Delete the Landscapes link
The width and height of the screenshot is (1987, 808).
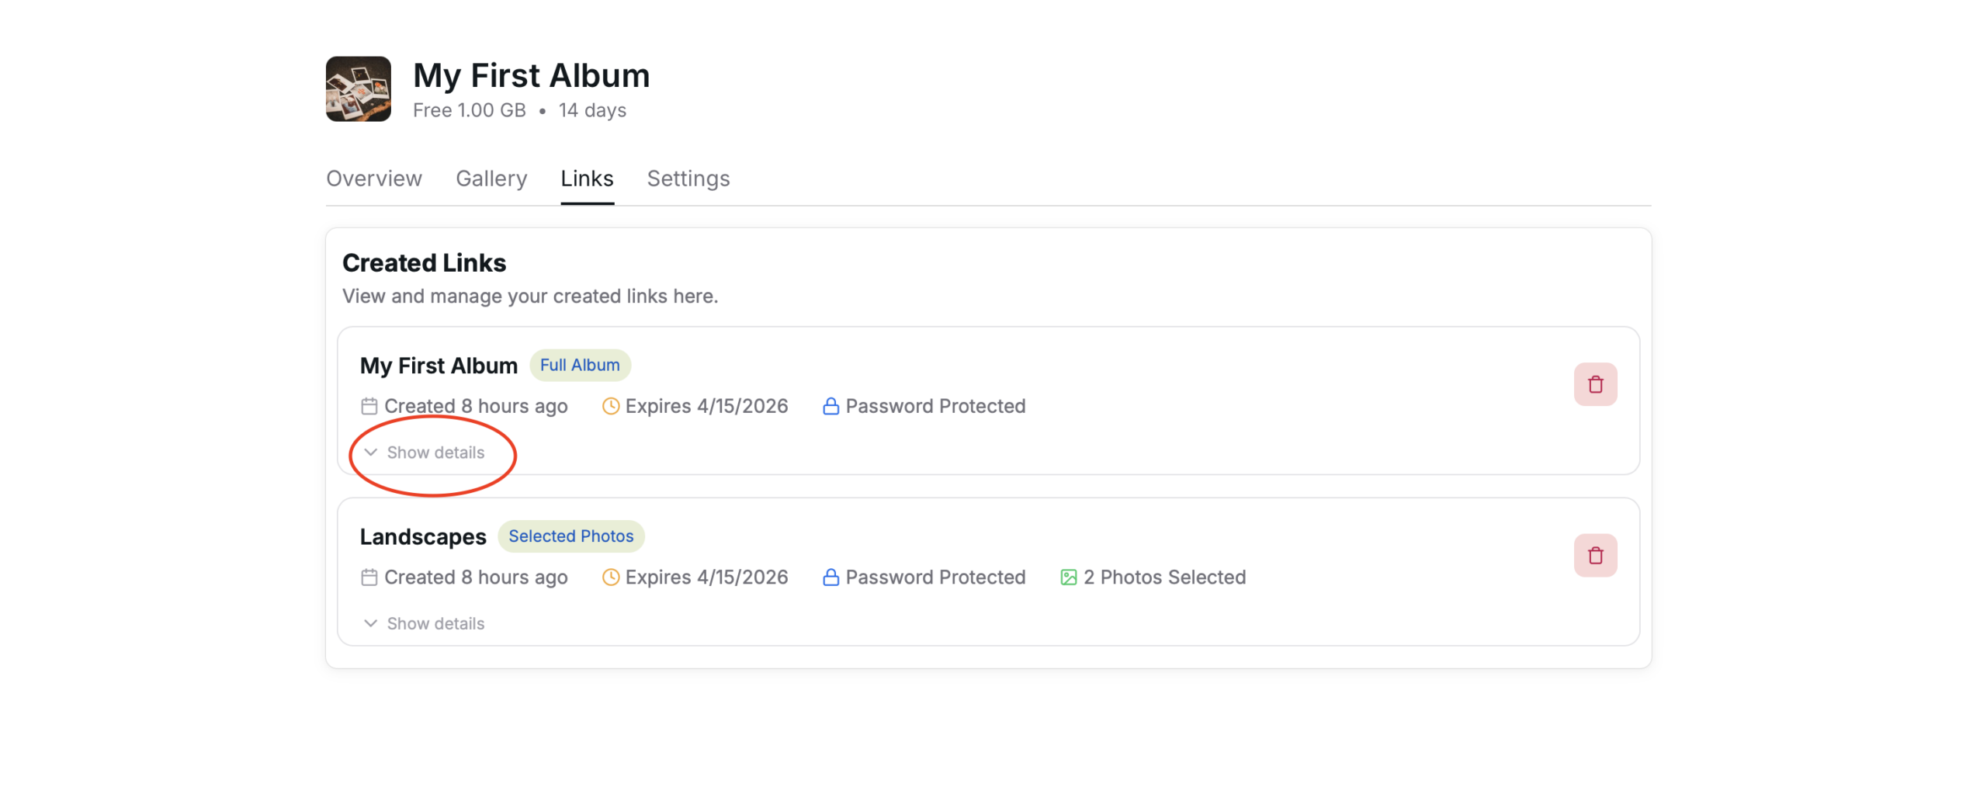1594,555
